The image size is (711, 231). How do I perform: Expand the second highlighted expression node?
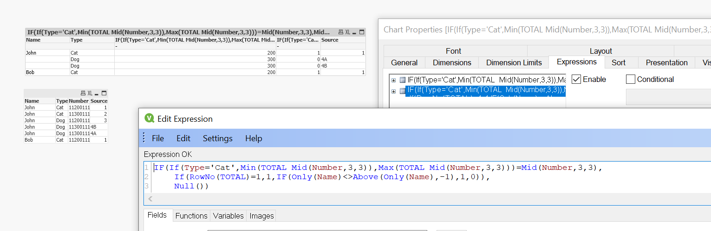pos(394,91)
